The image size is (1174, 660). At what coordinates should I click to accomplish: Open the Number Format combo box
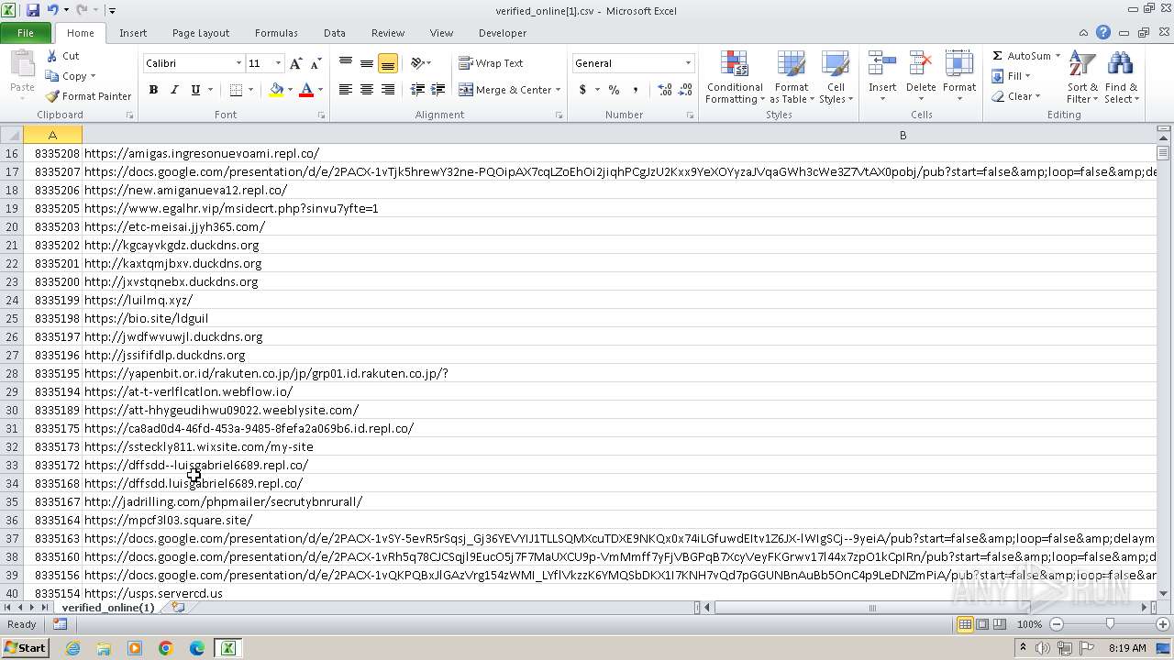pyautogui.click(x=633, y=63)
